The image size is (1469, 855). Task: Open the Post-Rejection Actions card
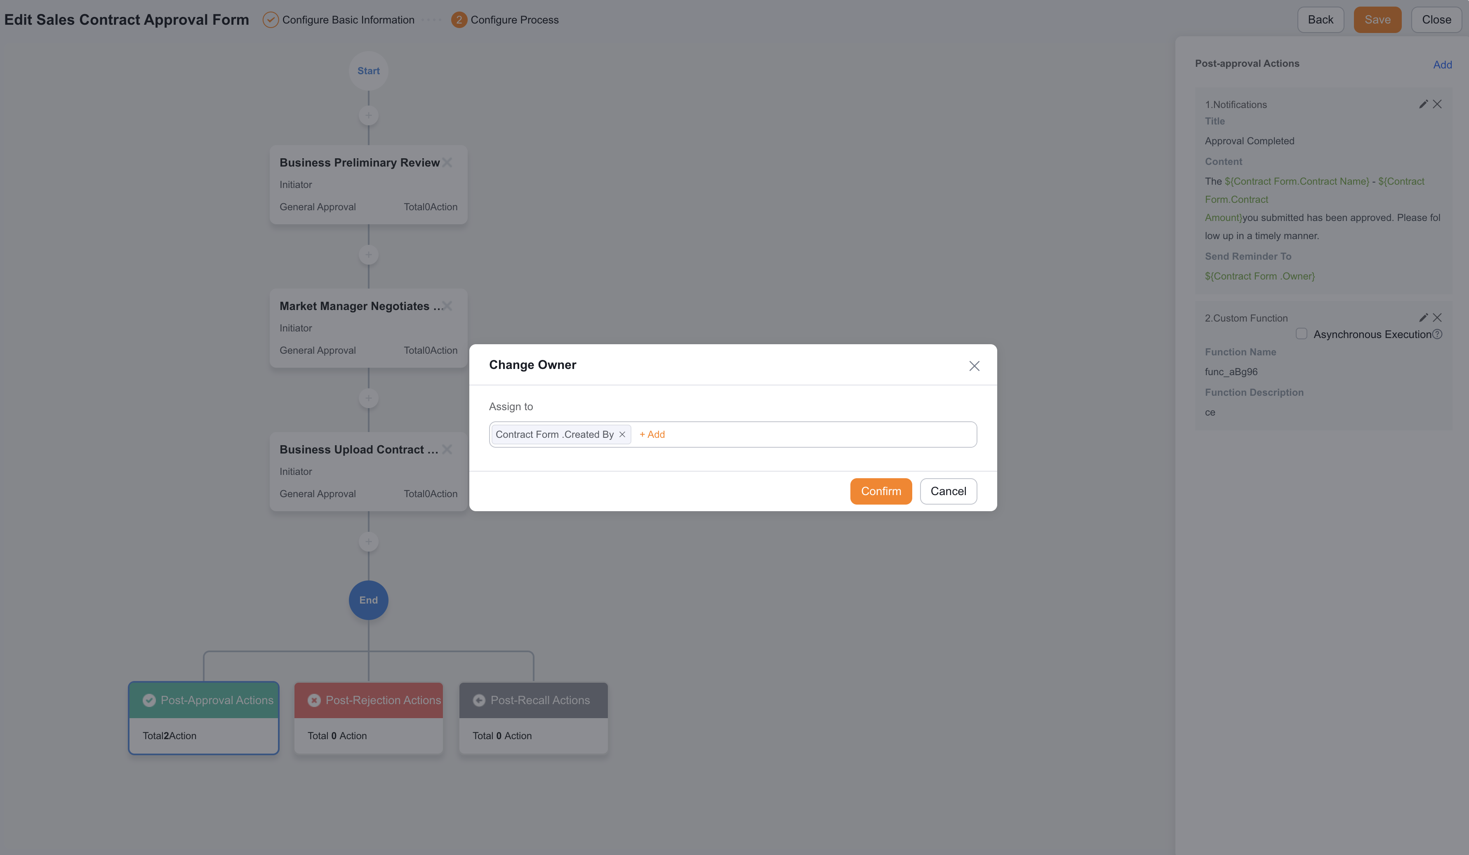(x=368, y=718)
